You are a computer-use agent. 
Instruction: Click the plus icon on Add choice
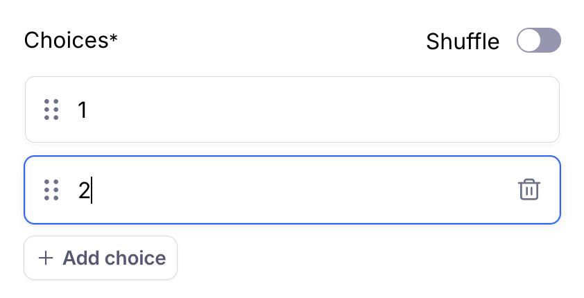pyautogui.click(x=46, y=258)
